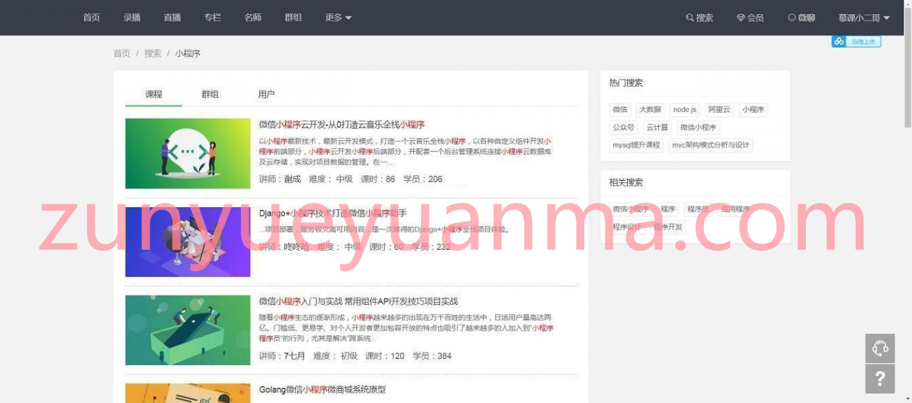
Task: Open 名师 in the top navigation
Action: pos(253,18)
